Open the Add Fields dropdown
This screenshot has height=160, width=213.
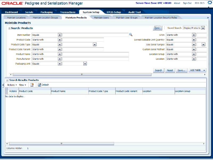197,70
